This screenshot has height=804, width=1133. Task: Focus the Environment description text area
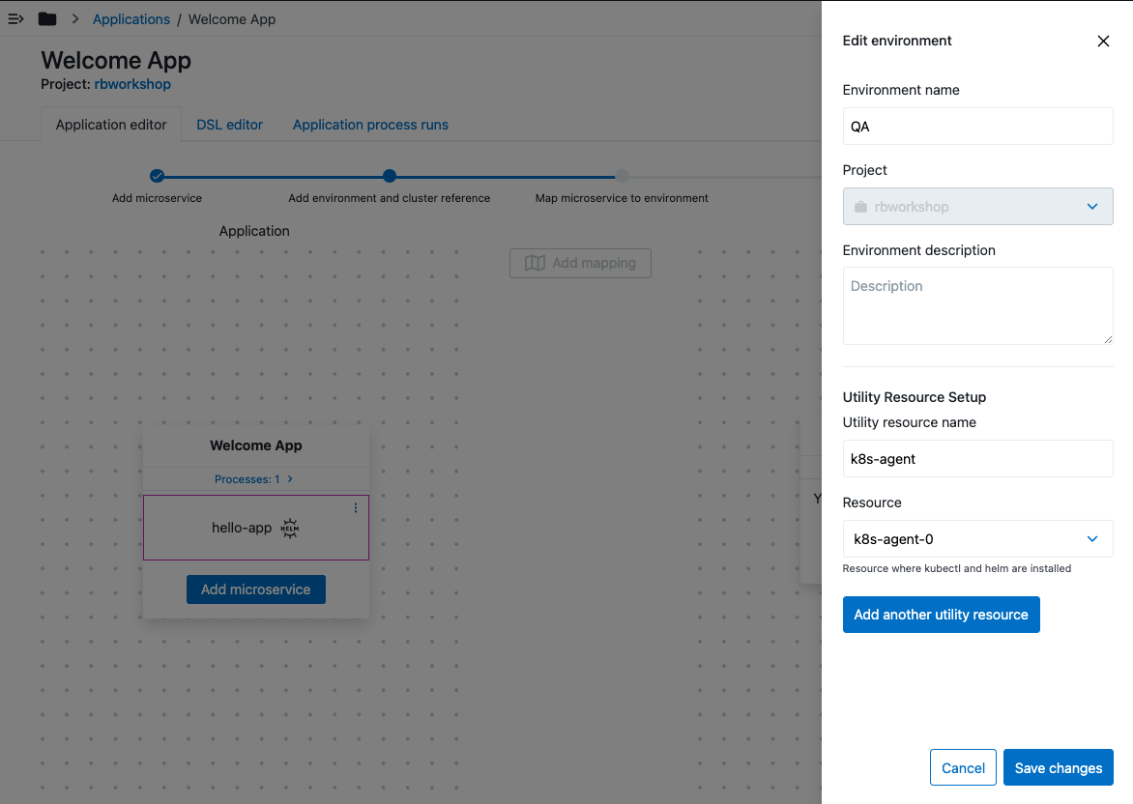[x=977, y=305]
